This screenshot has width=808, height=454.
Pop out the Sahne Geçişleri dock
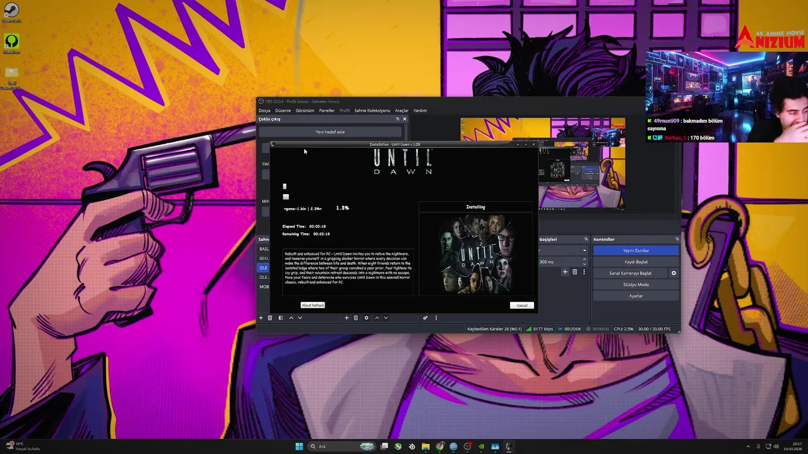coord(586,239)
